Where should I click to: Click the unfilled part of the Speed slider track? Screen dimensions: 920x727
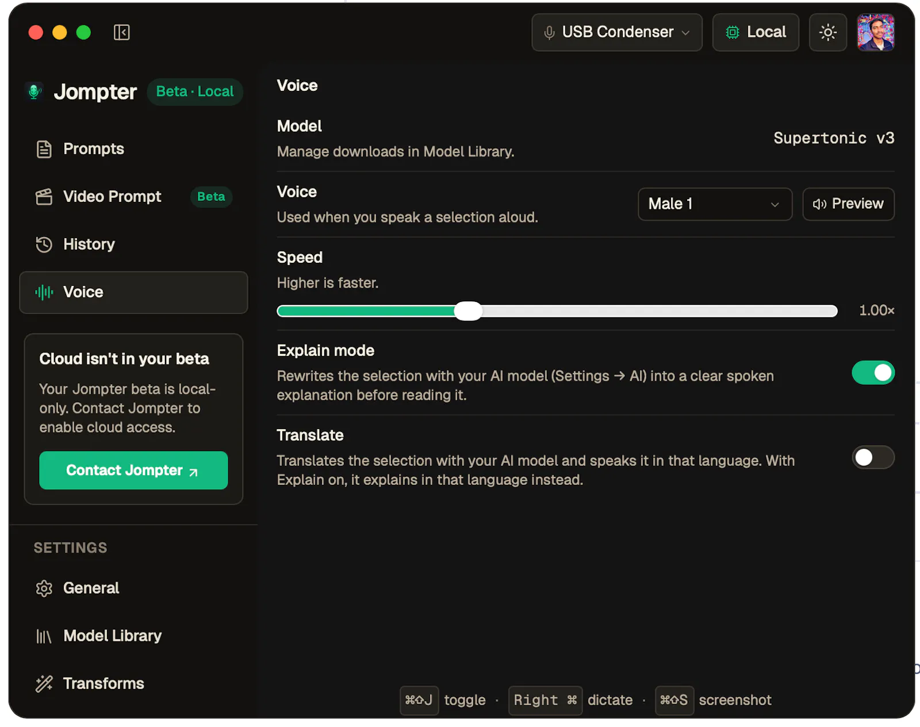click(x=659, y=311)
